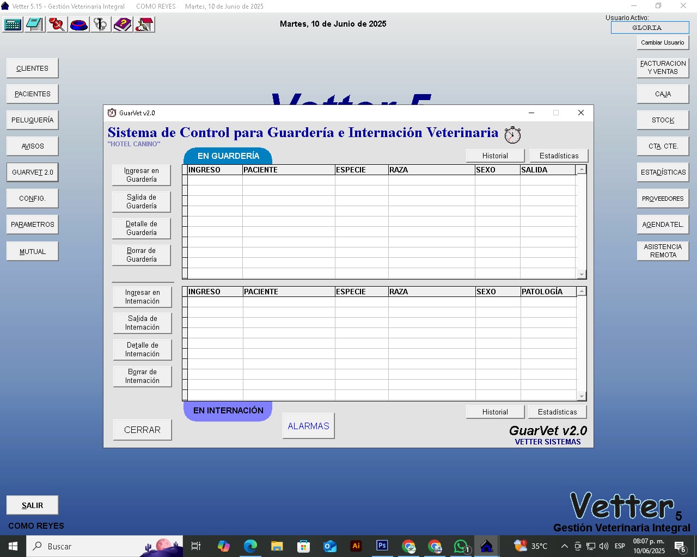Start ASISTENCIA REMOTA

coord(663,251)
